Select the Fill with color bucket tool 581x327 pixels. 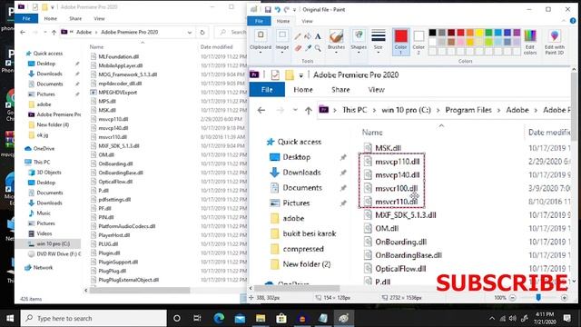pos(308,36)
